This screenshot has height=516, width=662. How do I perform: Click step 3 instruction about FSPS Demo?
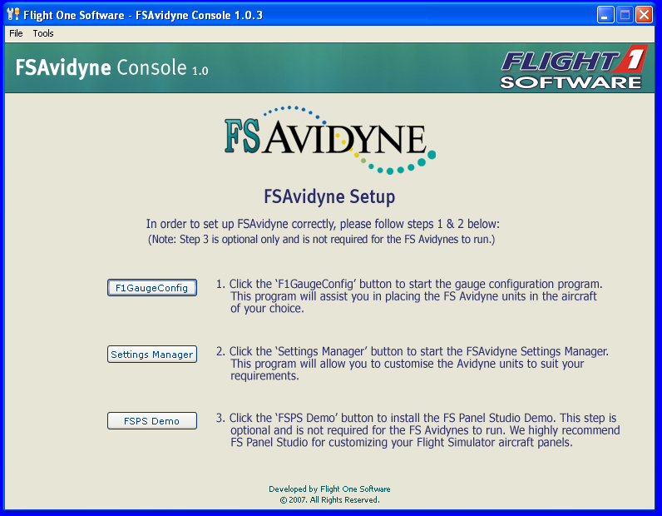[x=418, y=429]
